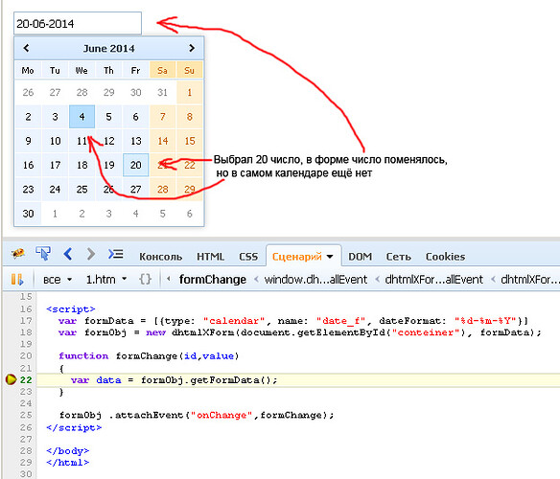Screen dimensions: 560x479
Task: Go to next month in calendar
Action: point(192,48)
